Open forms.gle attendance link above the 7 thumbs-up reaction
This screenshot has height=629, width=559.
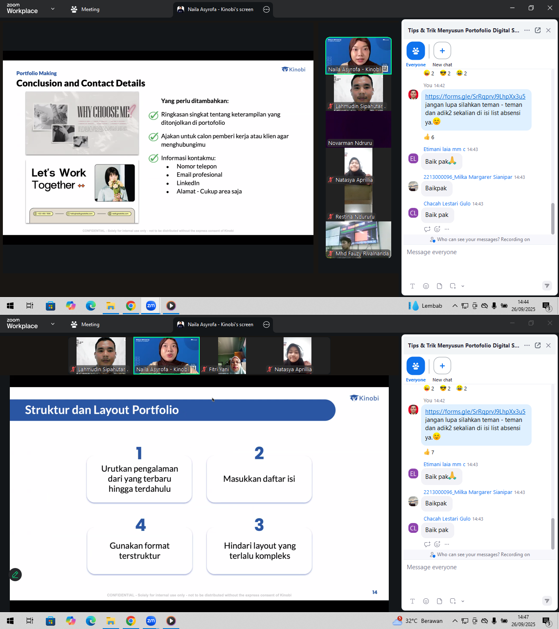tap(475, 412)
